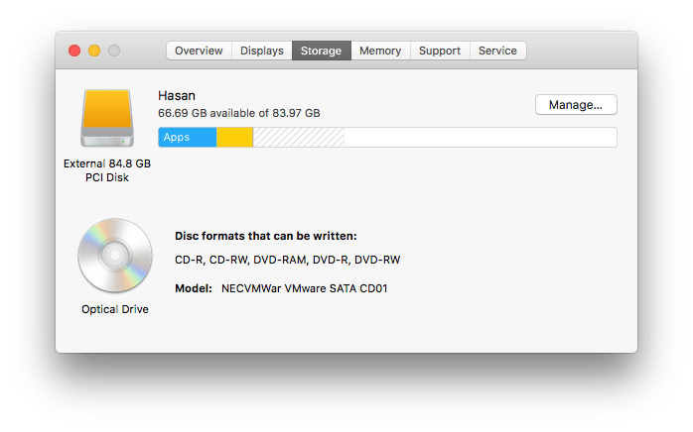
Task: Show the Service tab
Action: pyautogui.click(x=497, y=51)
